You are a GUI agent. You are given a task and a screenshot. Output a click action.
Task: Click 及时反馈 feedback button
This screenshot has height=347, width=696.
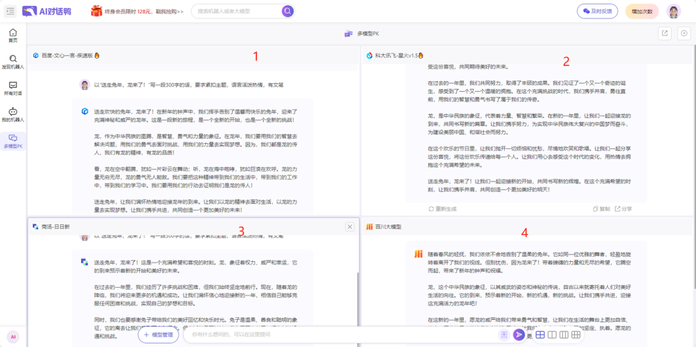[x=597, y=11]
